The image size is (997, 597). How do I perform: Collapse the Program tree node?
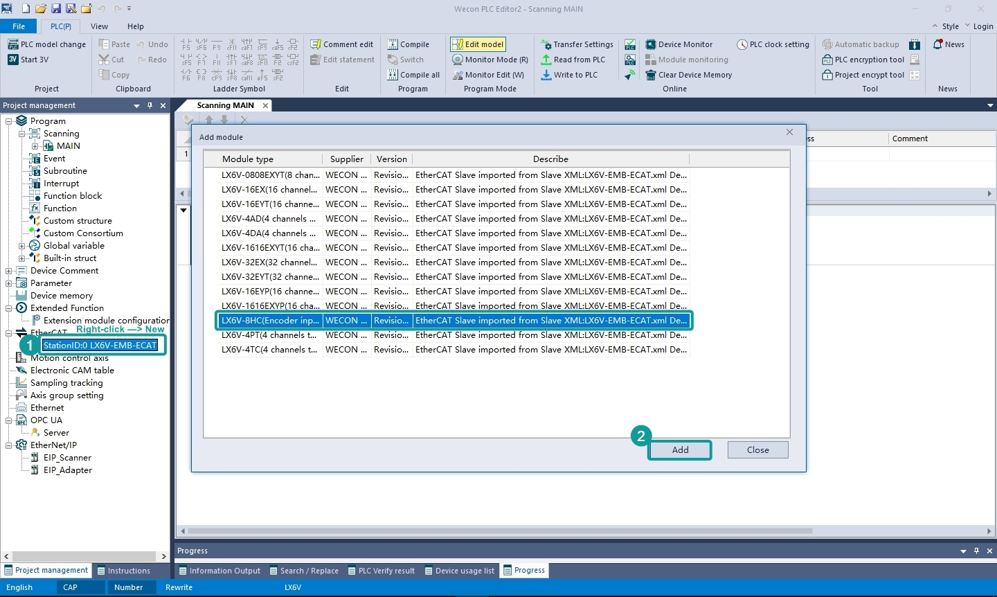click(9, 121)
